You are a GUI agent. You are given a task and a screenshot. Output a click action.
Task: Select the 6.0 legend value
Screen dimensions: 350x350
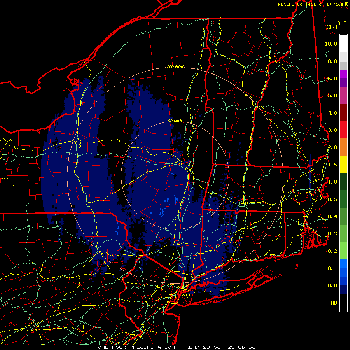(x=332, y=78)
